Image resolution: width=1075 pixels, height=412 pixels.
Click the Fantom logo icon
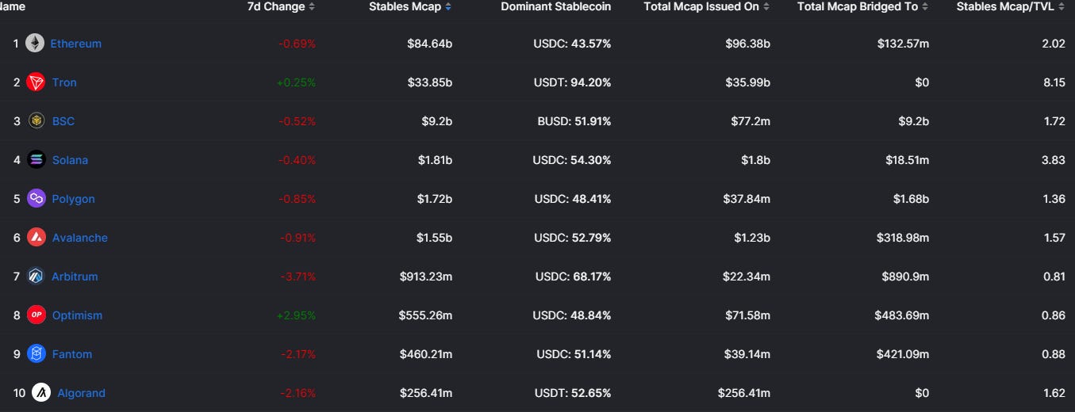(36, 354)
